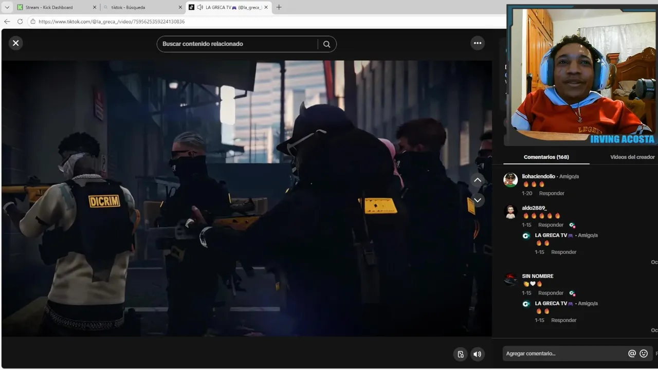Switch to tiktok - Búsqueda browser tab
The height and width of the screenshot is (370, 658).
pos(142,7)
